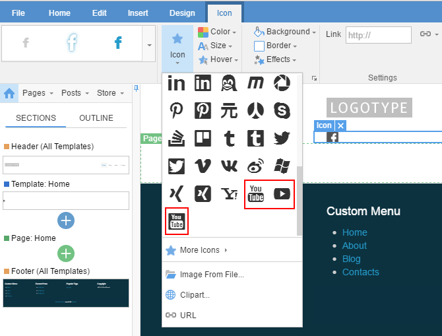Switch to the Design ribbon tab
The height and width of the screenshot is (336, 442).
pyautogui.click(x=182, y=13)
